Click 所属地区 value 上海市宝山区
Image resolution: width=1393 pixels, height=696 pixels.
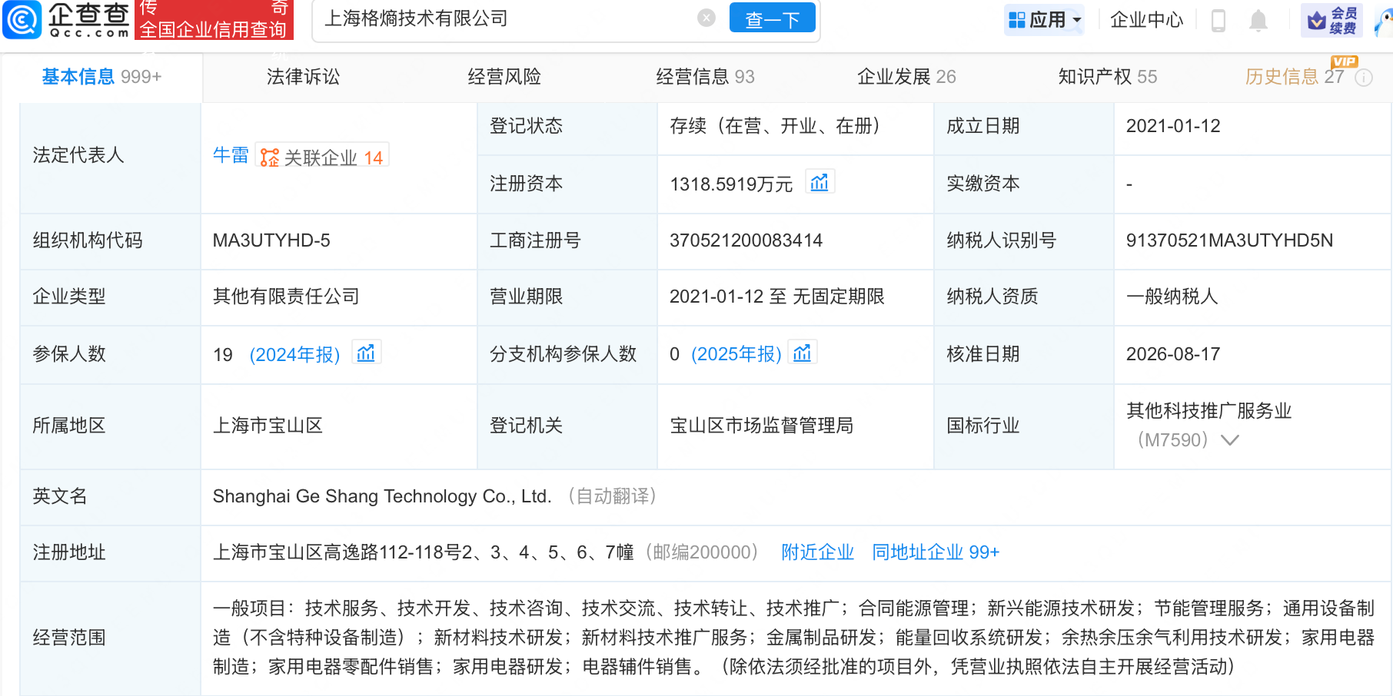click(x=268, y=426)
